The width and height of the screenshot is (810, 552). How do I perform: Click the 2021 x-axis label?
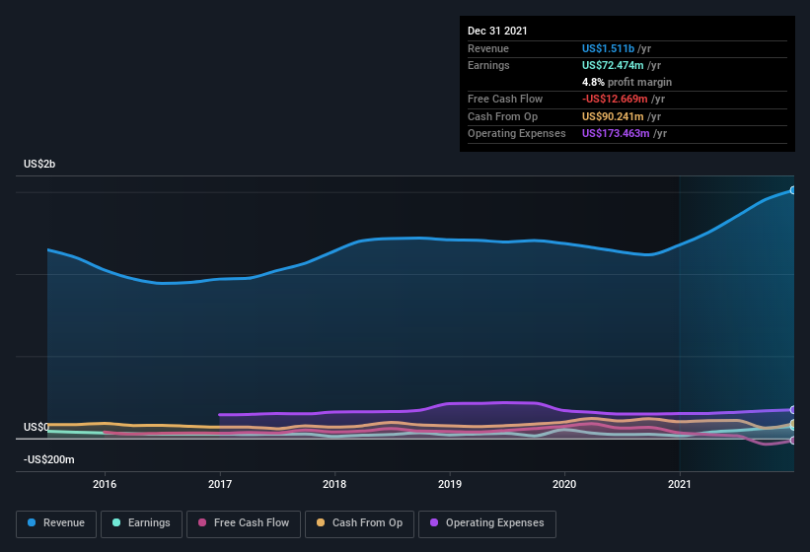pos(680,484)
